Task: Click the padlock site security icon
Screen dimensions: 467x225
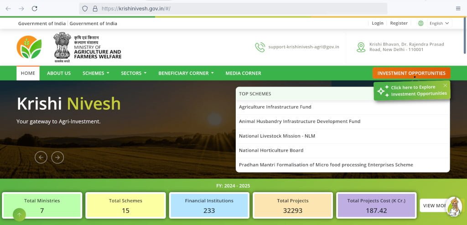Action: click(x=95, y=9)
